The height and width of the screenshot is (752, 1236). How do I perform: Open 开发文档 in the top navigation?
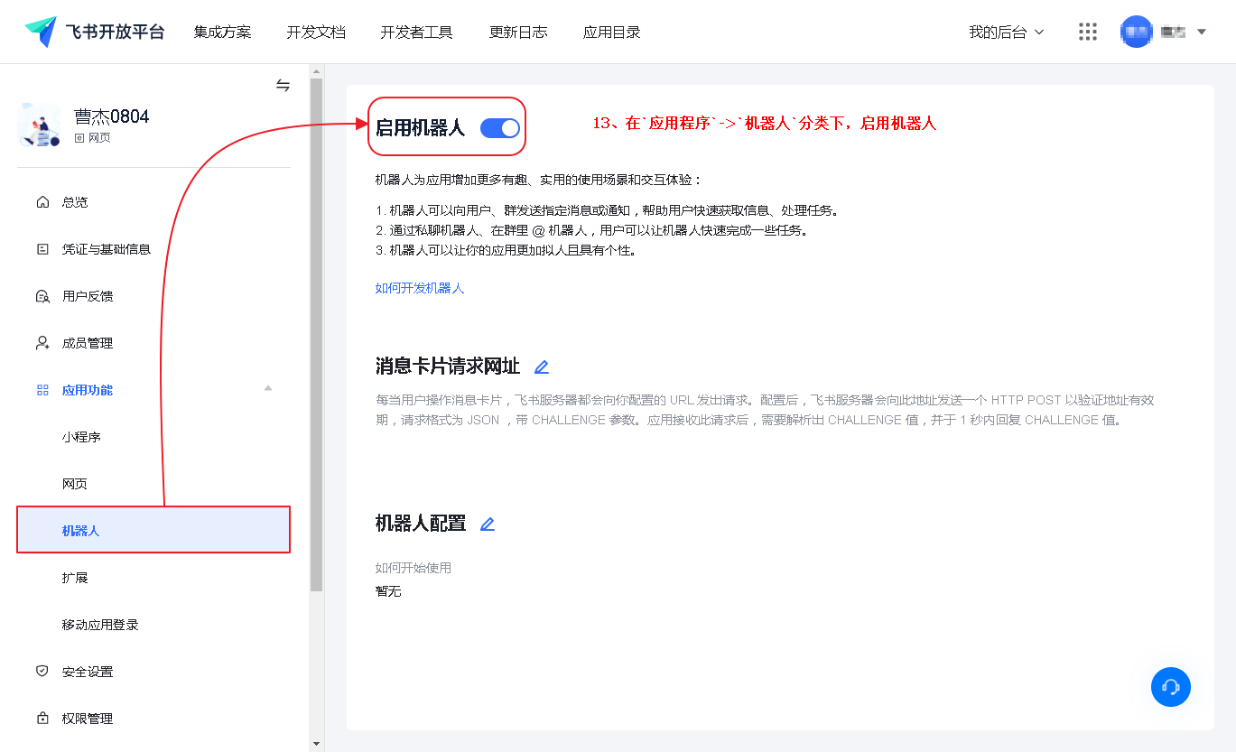tap(316, 32)
